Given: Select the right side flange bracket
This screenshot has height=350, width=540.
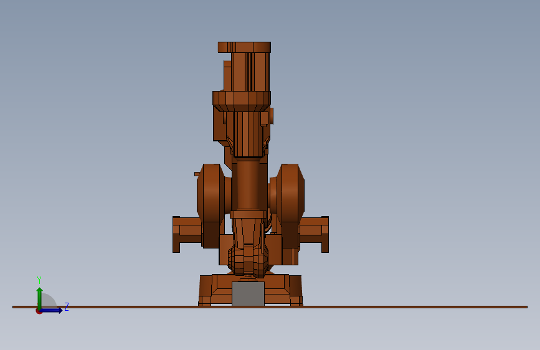Looking at the screenshot, I should [x=314, y=234].
